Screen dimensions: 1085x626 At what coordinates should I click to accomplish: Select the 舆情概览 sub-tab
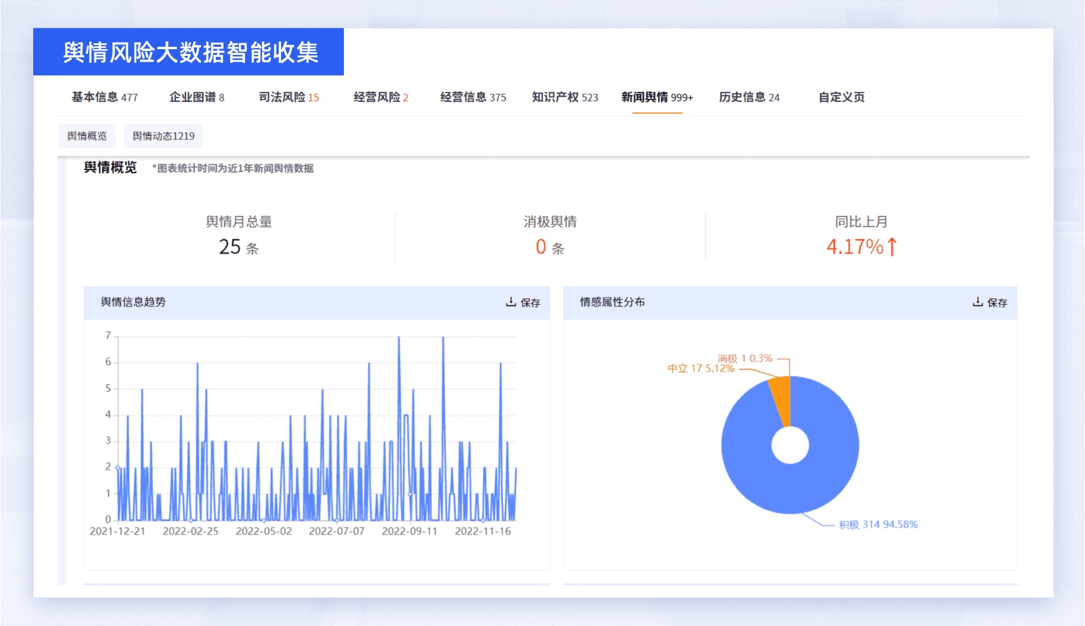pyautogui.click(x=87, y=135)
